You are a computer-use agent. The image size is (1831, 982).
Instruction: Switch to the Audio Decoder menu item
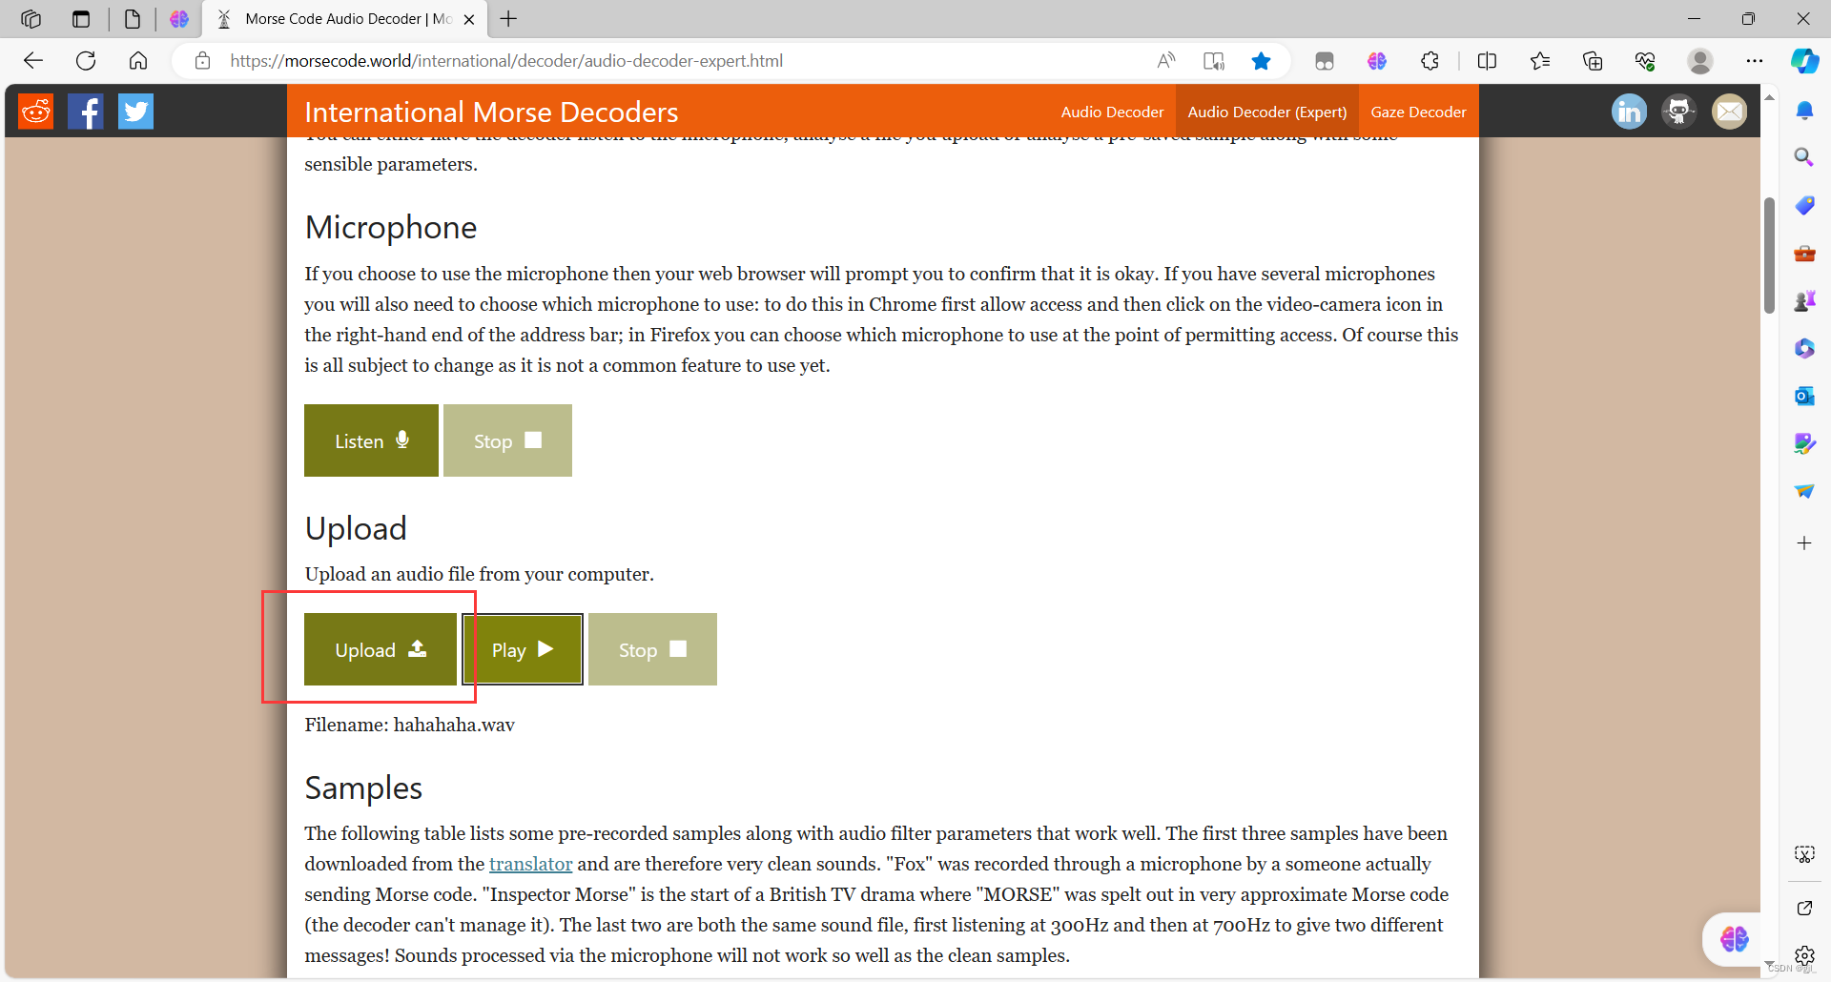[x=1112, y=112]
